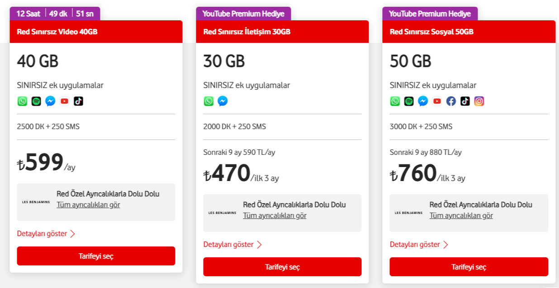The image size is (559, 288).
Task: Click the Les Benjamins logo in the 30GB card
Action: pos(222,213)
